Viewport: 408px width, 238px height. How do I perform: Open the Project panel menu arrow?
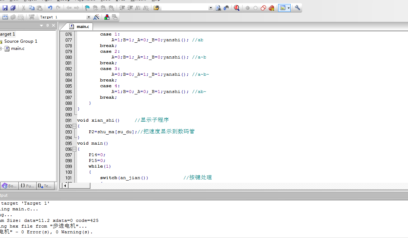click(x=41, y=25)
